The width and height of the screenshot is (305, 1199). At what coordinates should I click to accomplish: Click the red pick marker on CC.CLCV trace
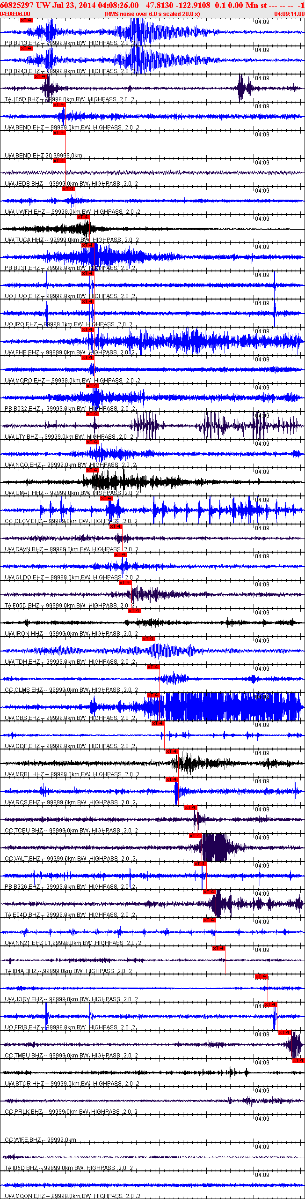pyautogui.click(x=106, y=498)
